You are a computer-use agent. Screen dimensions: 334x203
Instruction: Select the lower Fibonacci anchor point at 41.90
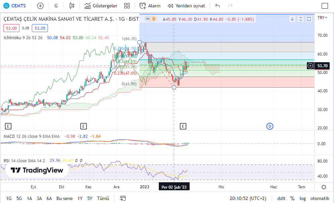[x=174, y=87]
